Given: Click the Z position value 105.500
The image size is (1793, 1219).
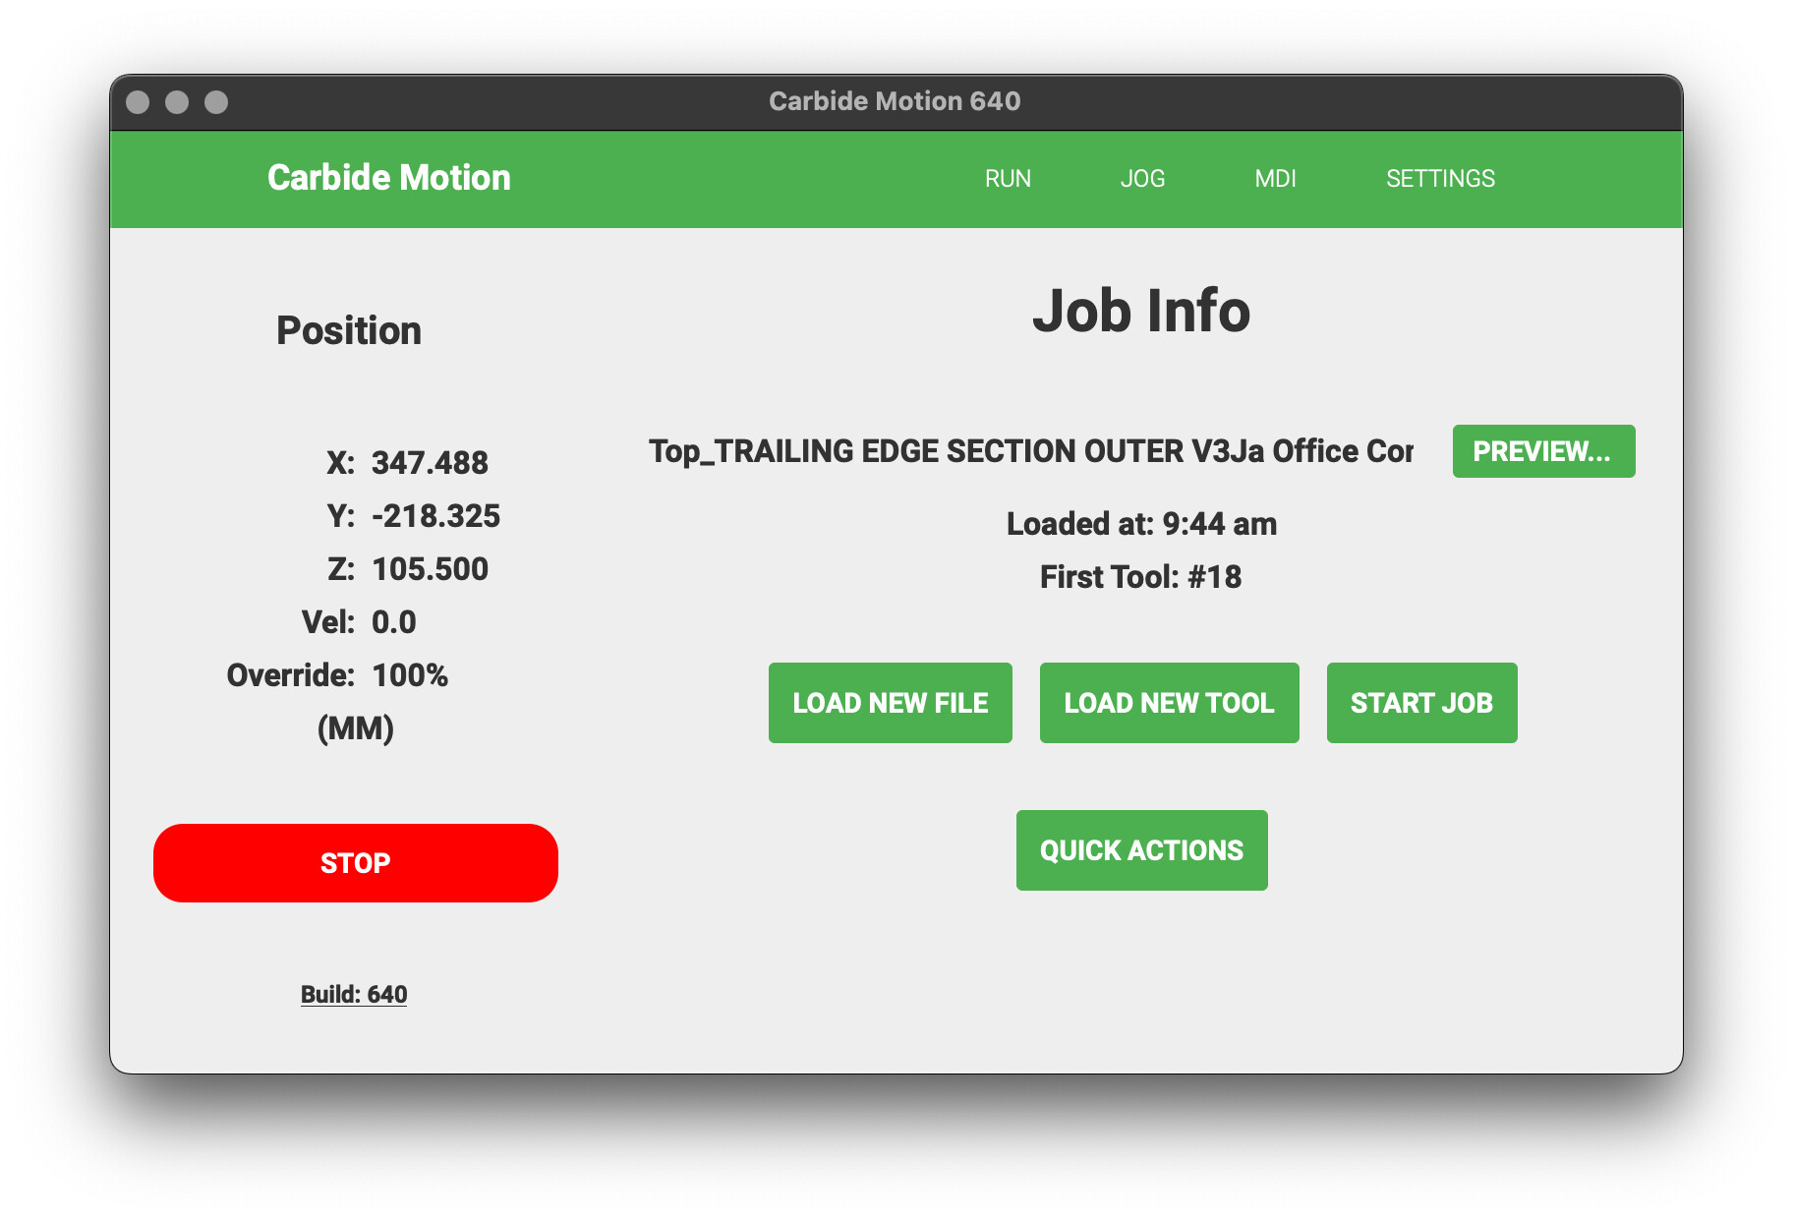Looking at the screenshot, I should point(430,569).
